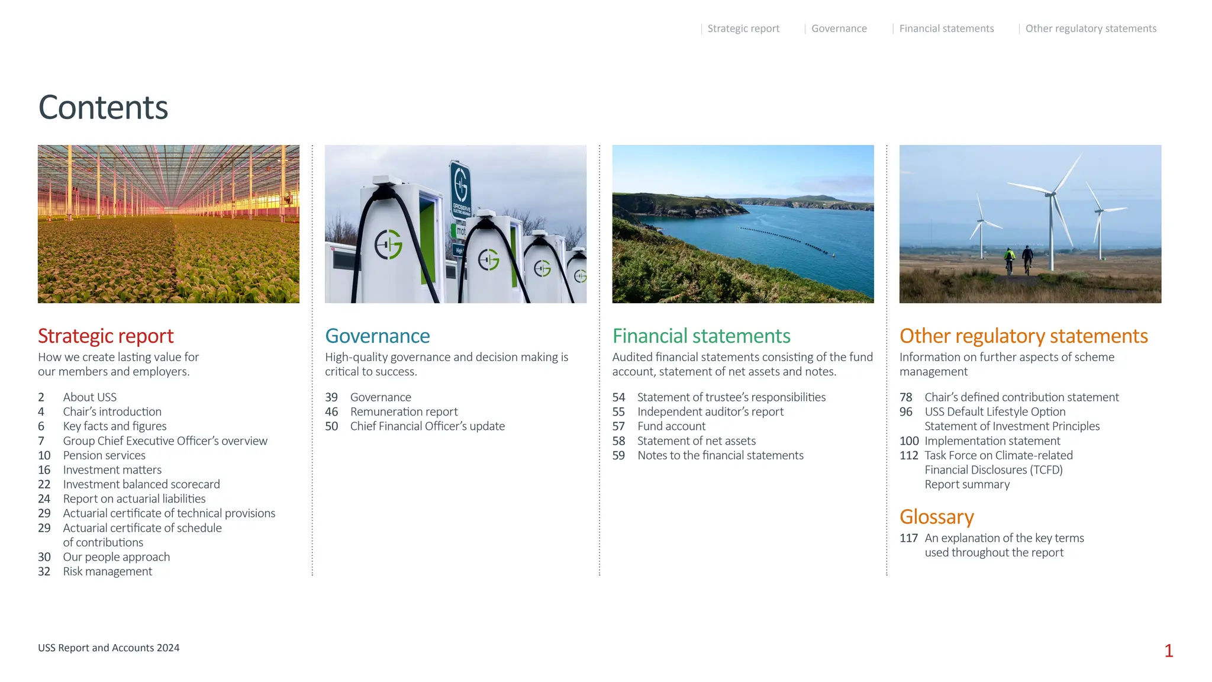Open the Strategic report top navigation tab

click(743, 28)
